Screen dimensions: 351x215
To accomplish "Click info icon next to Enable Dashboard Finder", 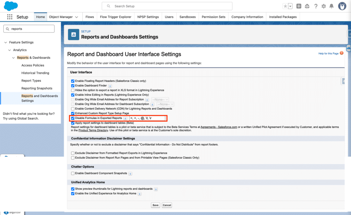I will [x=110, y=86].
